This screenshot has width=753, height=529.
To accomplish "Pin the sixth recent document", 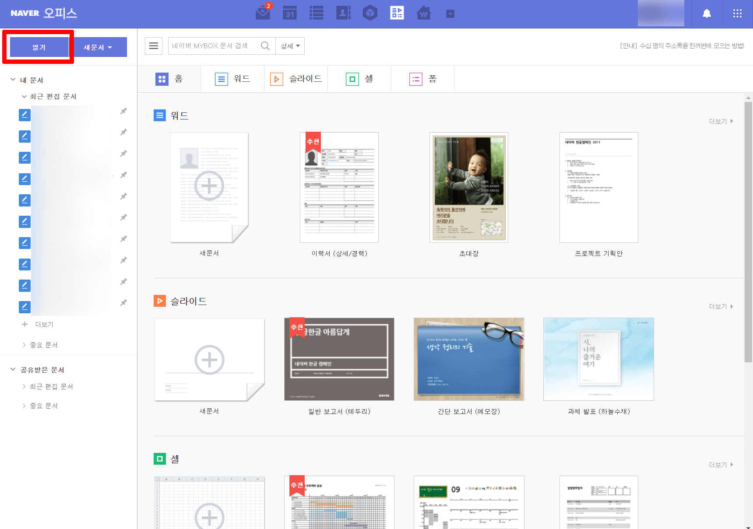I will (x=123, y=217).
